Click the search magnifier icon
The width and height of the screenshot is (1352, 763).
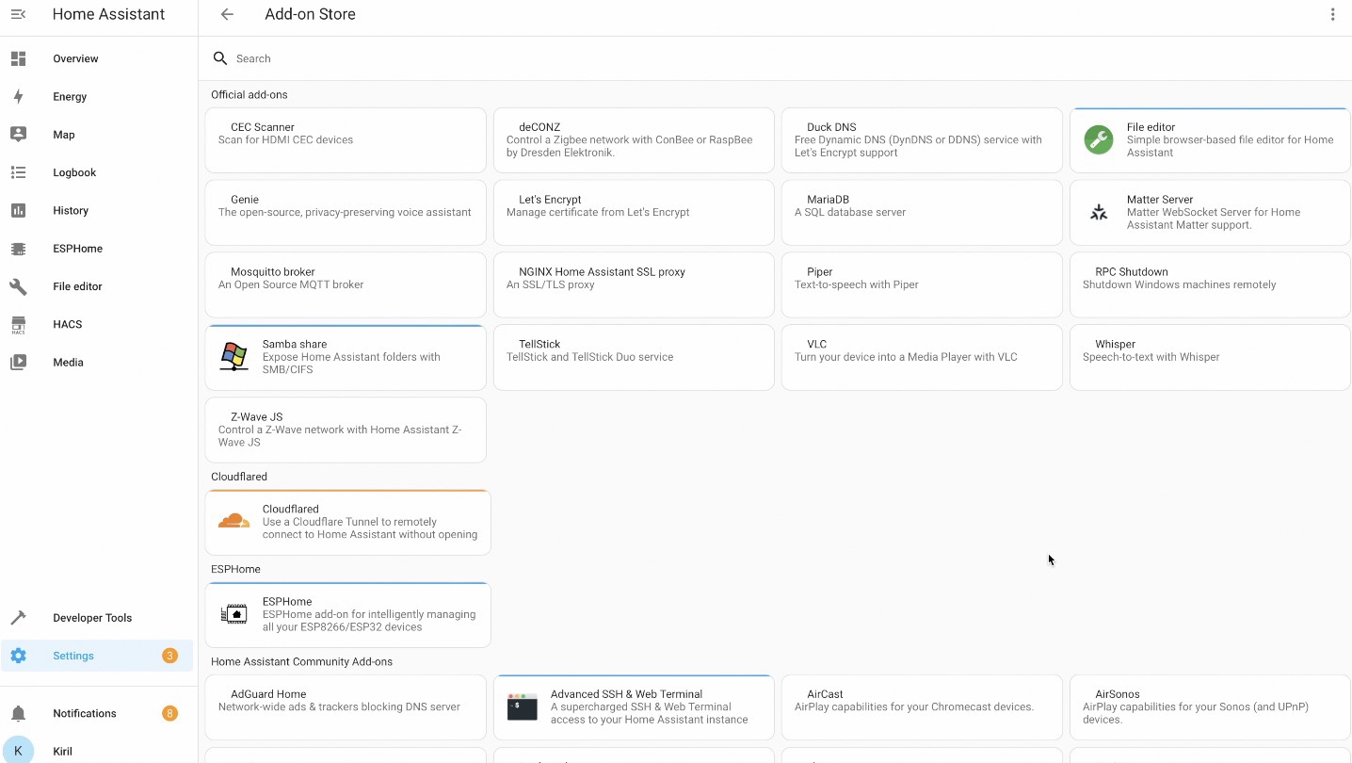pos(220,58)
